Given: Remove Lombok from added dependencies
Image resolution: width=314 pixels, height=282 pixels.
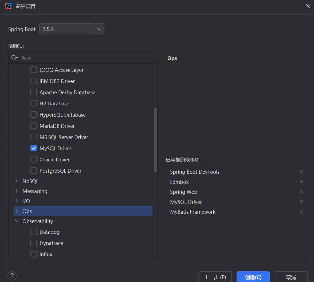Looking at the screenshot, I should 301,182.
